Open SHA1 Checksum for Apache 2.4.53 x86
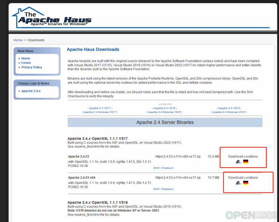Viewport: 279px width, 222px height. coord(163,168)
